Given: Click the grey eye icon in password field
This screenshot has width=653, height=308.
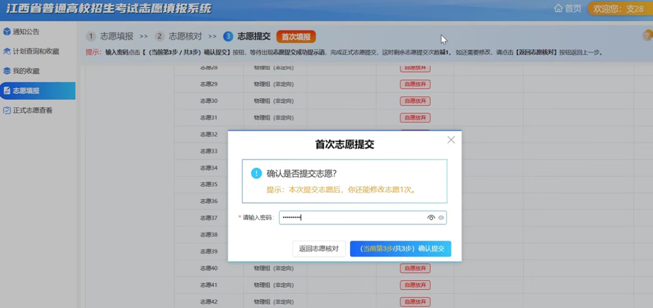Looking at the screenshot, I should pyautogui.click(x=441, y=218).
